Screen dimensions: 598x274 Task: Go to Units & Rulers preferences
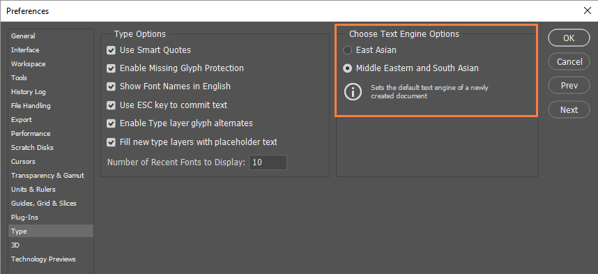(x=51, y=189)
